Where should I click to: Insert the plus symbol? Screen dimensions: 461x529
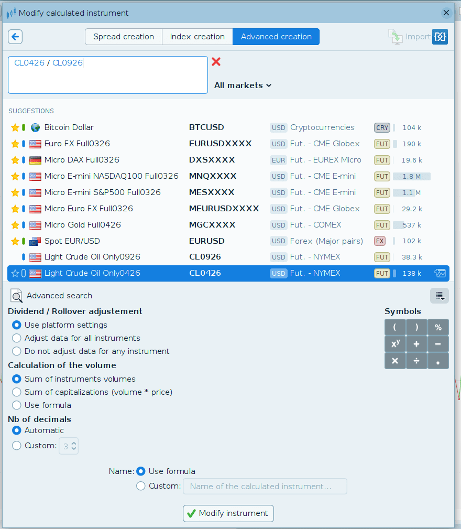416,344
